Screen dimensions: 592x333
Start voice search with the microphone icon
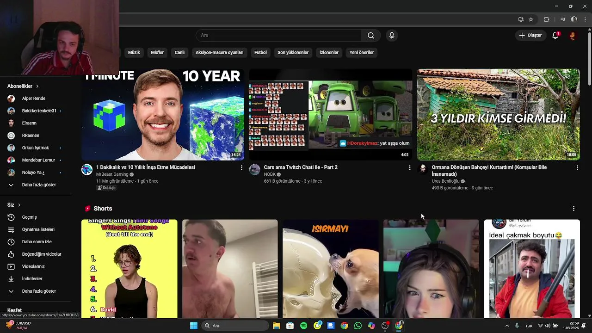(x=392, y=36)
